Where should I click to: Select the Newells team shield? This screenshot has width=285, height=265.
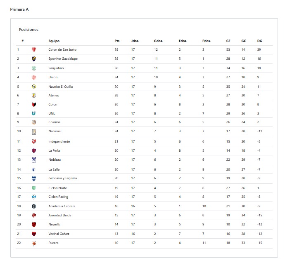tap(34, 224)
